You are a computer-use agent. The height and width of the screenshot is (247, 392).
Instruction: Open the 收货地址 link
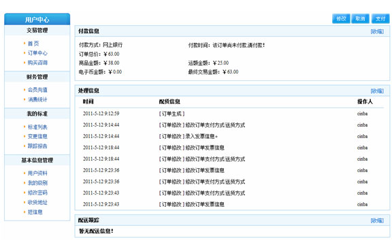(x=37, y=203)
